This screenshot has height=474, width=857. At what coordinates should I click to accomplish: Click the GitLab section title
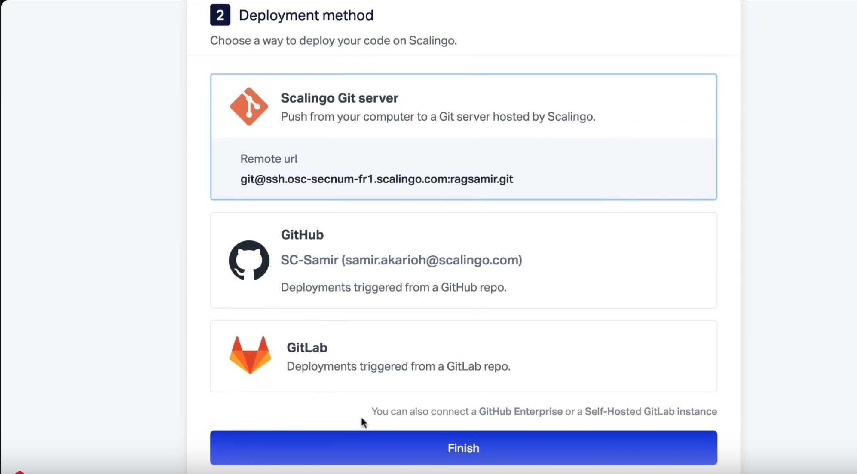click(x=307, y=347)
